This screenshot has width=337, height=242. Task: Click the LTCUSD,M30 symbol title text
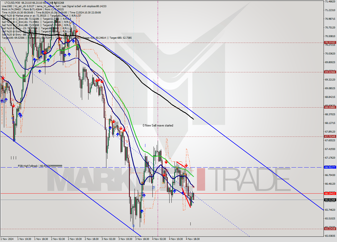click(x=12, y=3)
